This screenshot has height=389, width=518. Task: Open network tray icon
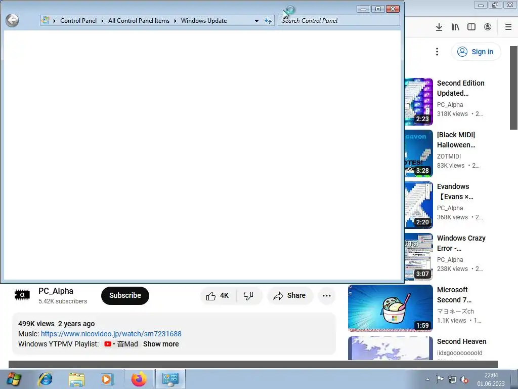[452, 379]
